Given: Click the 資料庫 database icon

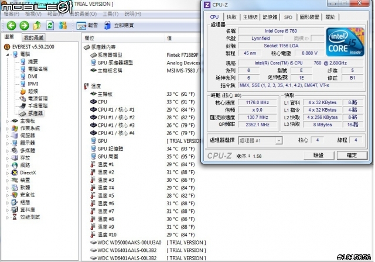Looking at the screenshot, I should [x=15, y=209].
